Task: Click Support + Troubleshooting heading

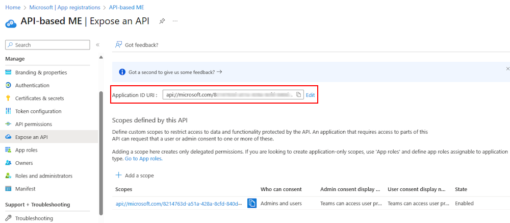Action: 37,205
